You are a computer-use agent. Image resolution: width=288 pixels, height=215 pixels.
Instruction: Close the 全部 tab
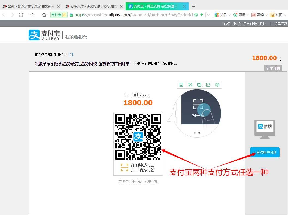(58, 7)
